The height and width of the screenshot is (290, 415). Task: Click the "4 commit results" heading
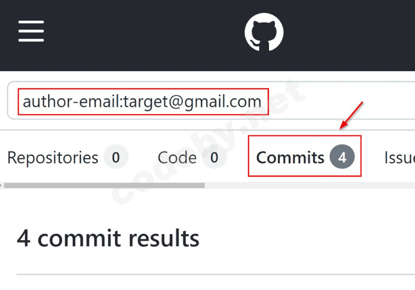pyautogui.click(x=108, y=238)
